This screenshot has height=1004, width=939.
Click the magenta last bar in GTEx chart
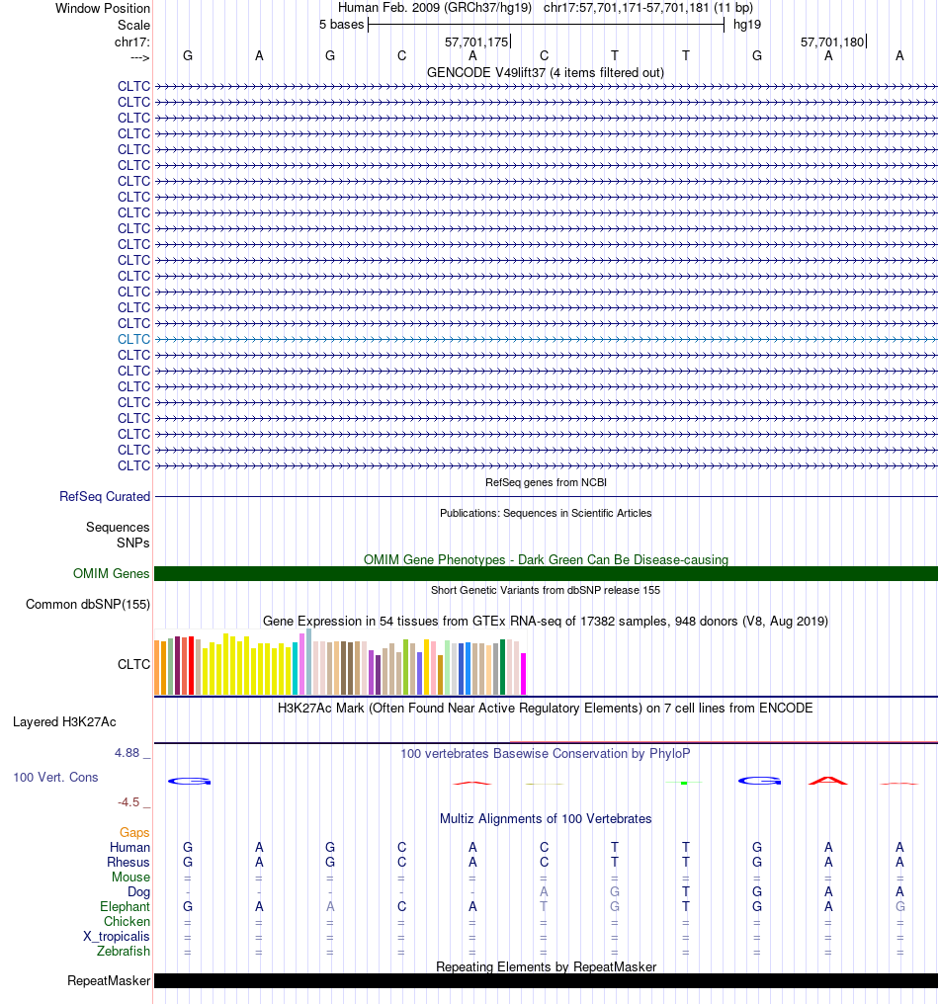tap(523, 674)
